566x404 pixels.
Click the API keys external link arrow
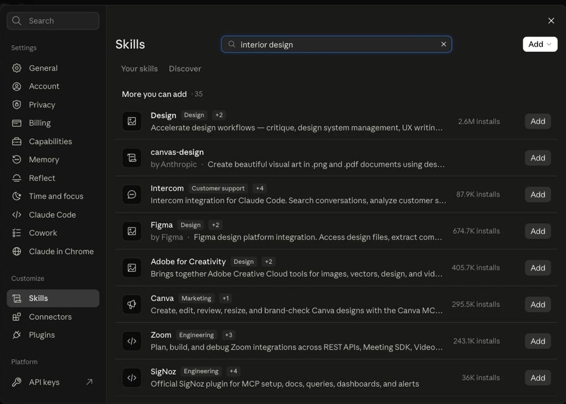89,382
